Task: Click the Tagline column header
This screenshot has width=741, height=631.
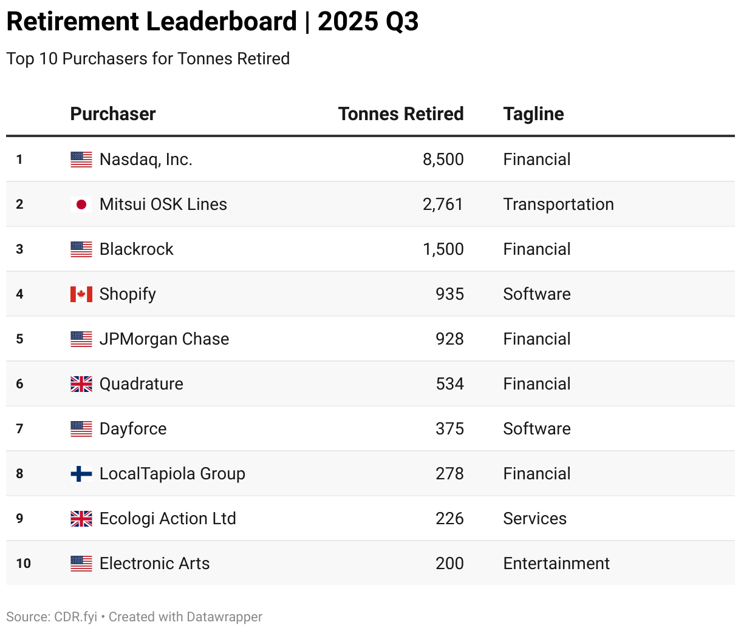Action: (533, 114)
